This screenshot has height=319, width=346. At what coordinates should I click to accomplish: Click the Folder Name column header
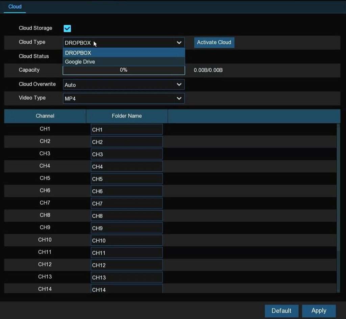[x=127, y=116]
